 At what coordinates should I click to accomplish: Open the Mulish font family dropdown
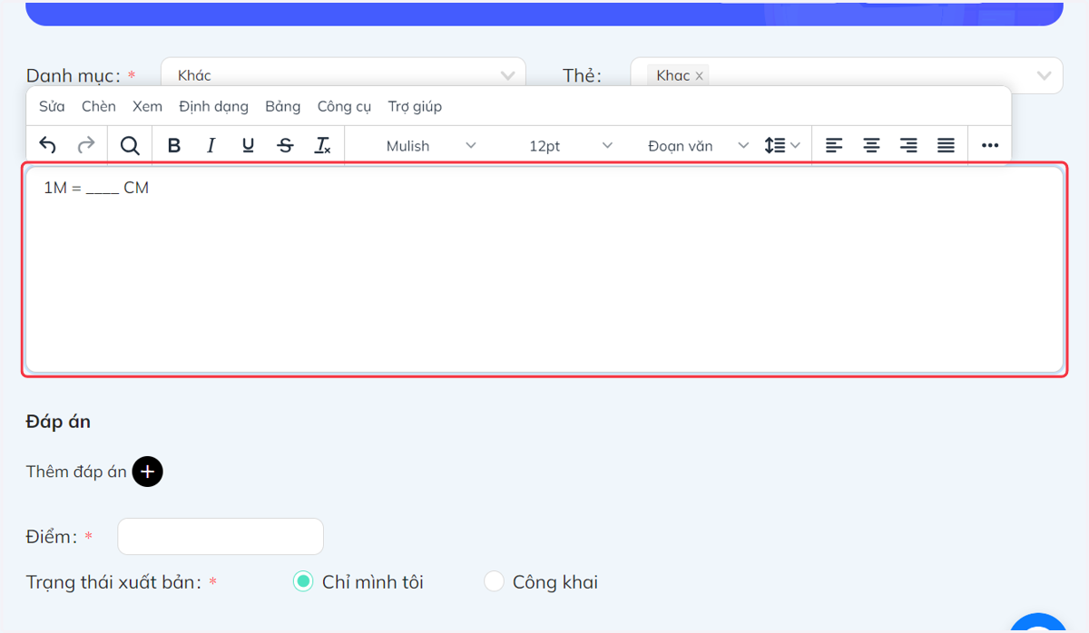430,145
